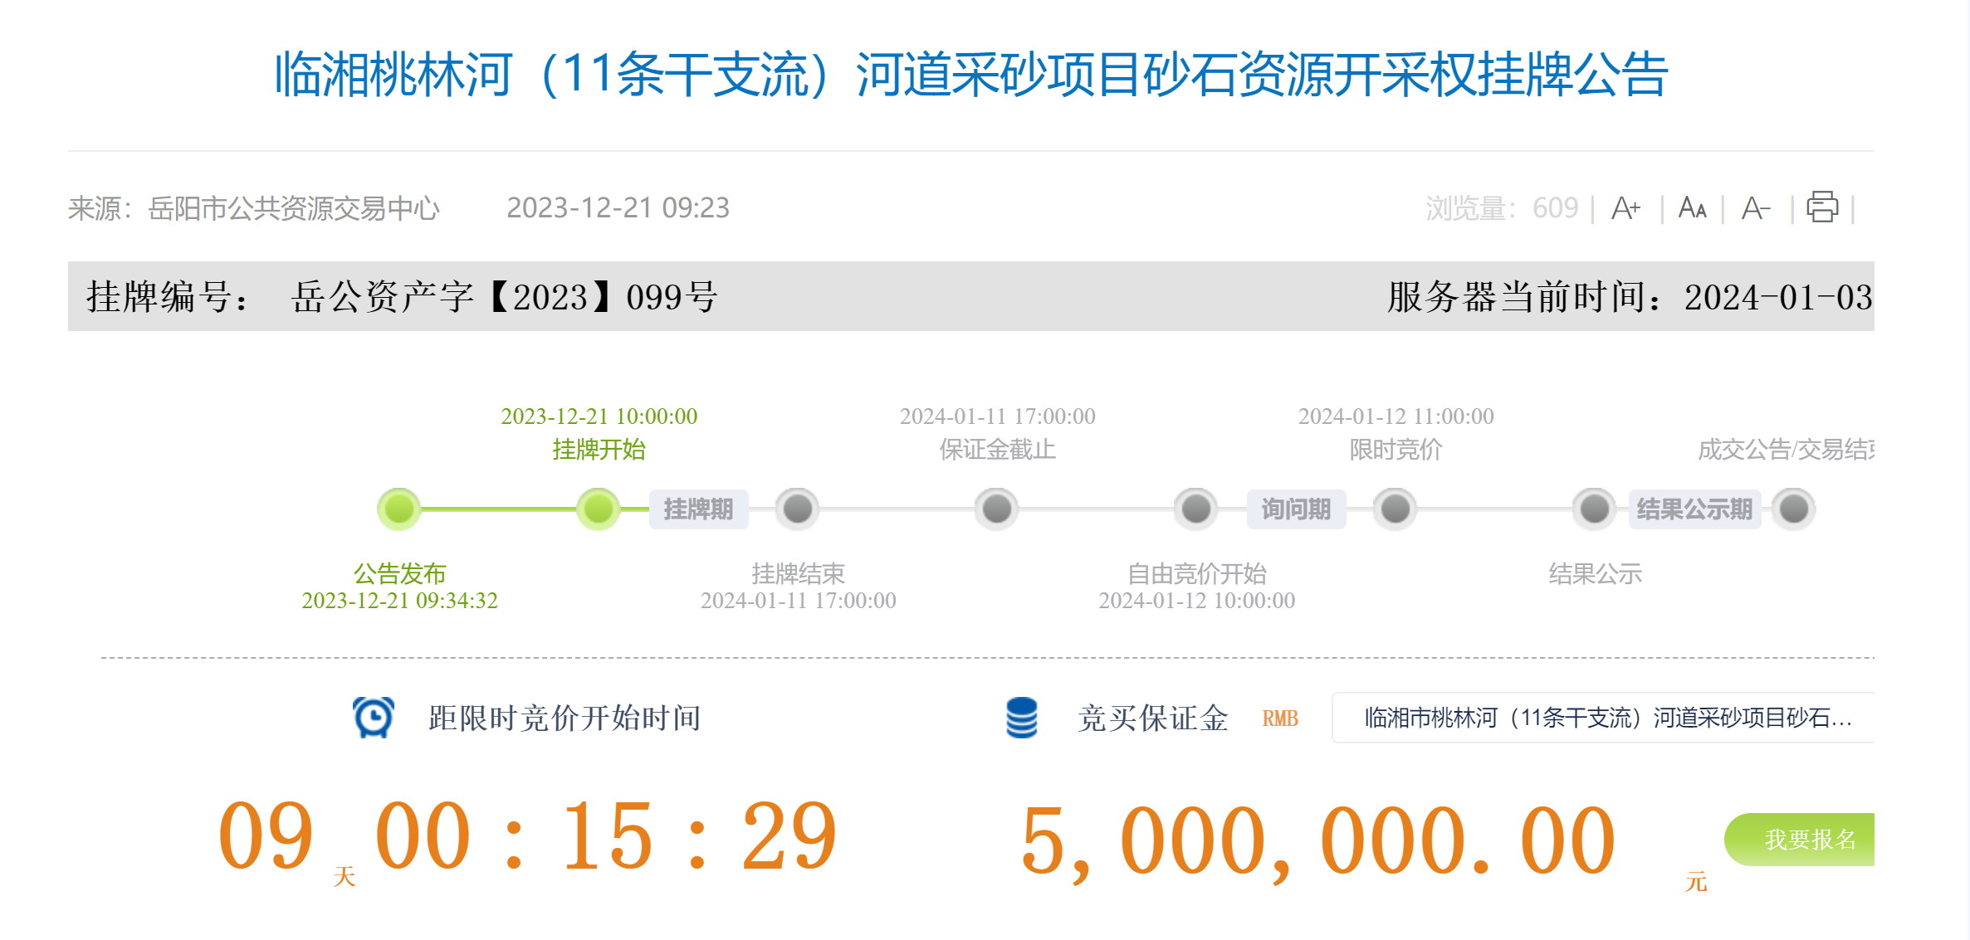Screen dimensions: 1970x940
Task: Click the 挂牌开始 green timeline node
Action: pyautogui.click(x=598, y=509)
